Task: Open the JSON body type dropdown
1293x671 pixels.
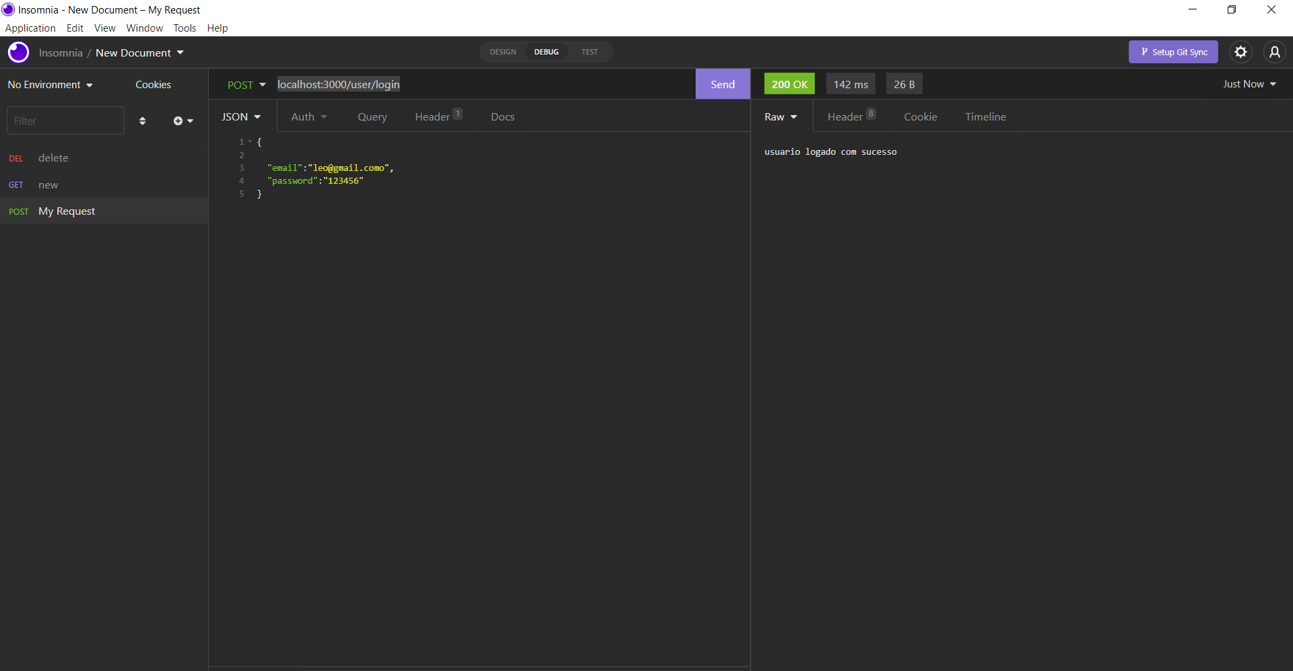Action: (241, 116)
